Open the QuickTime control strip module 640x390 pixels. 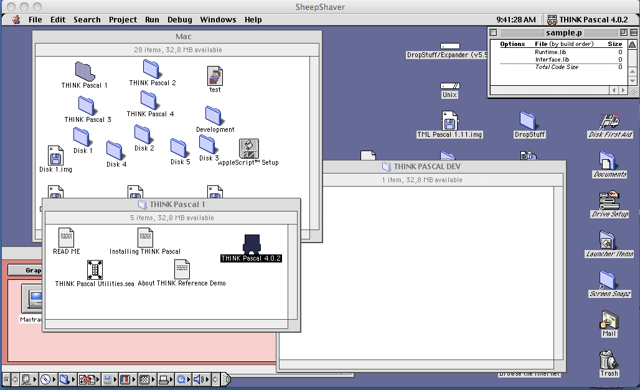(x=183, y=380)
